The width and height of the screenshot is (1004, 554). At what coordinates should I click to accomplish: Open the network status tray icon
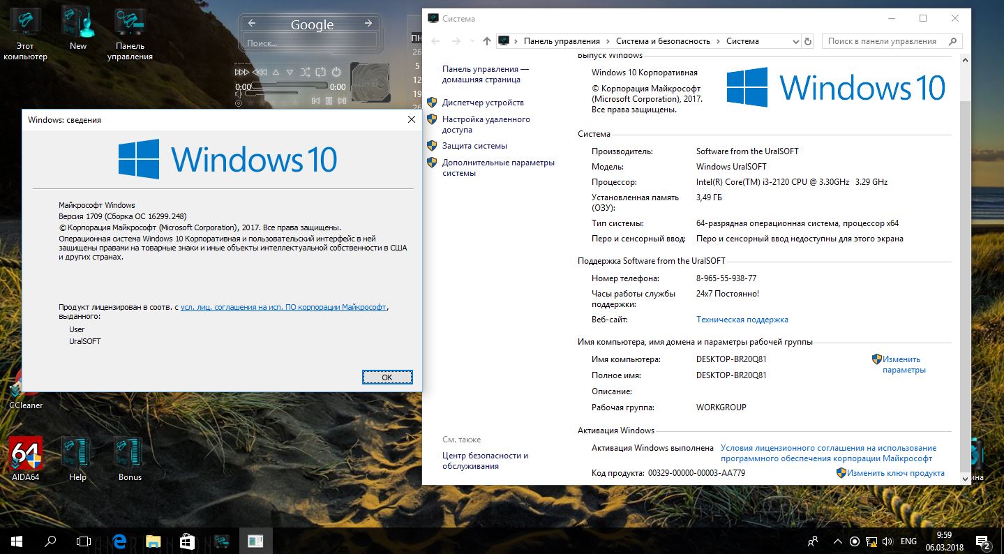(871, 541)
